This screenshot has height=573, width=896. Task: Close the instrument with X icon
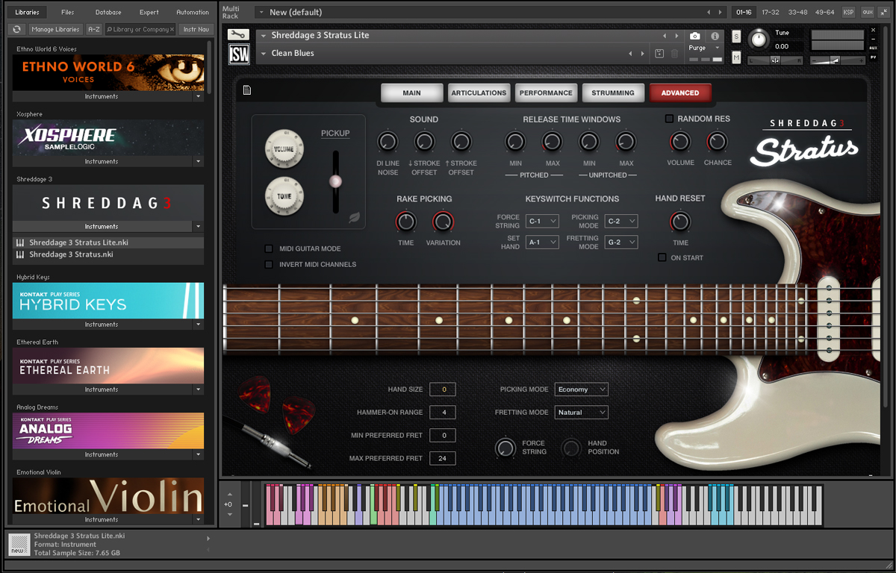(874, 31)
